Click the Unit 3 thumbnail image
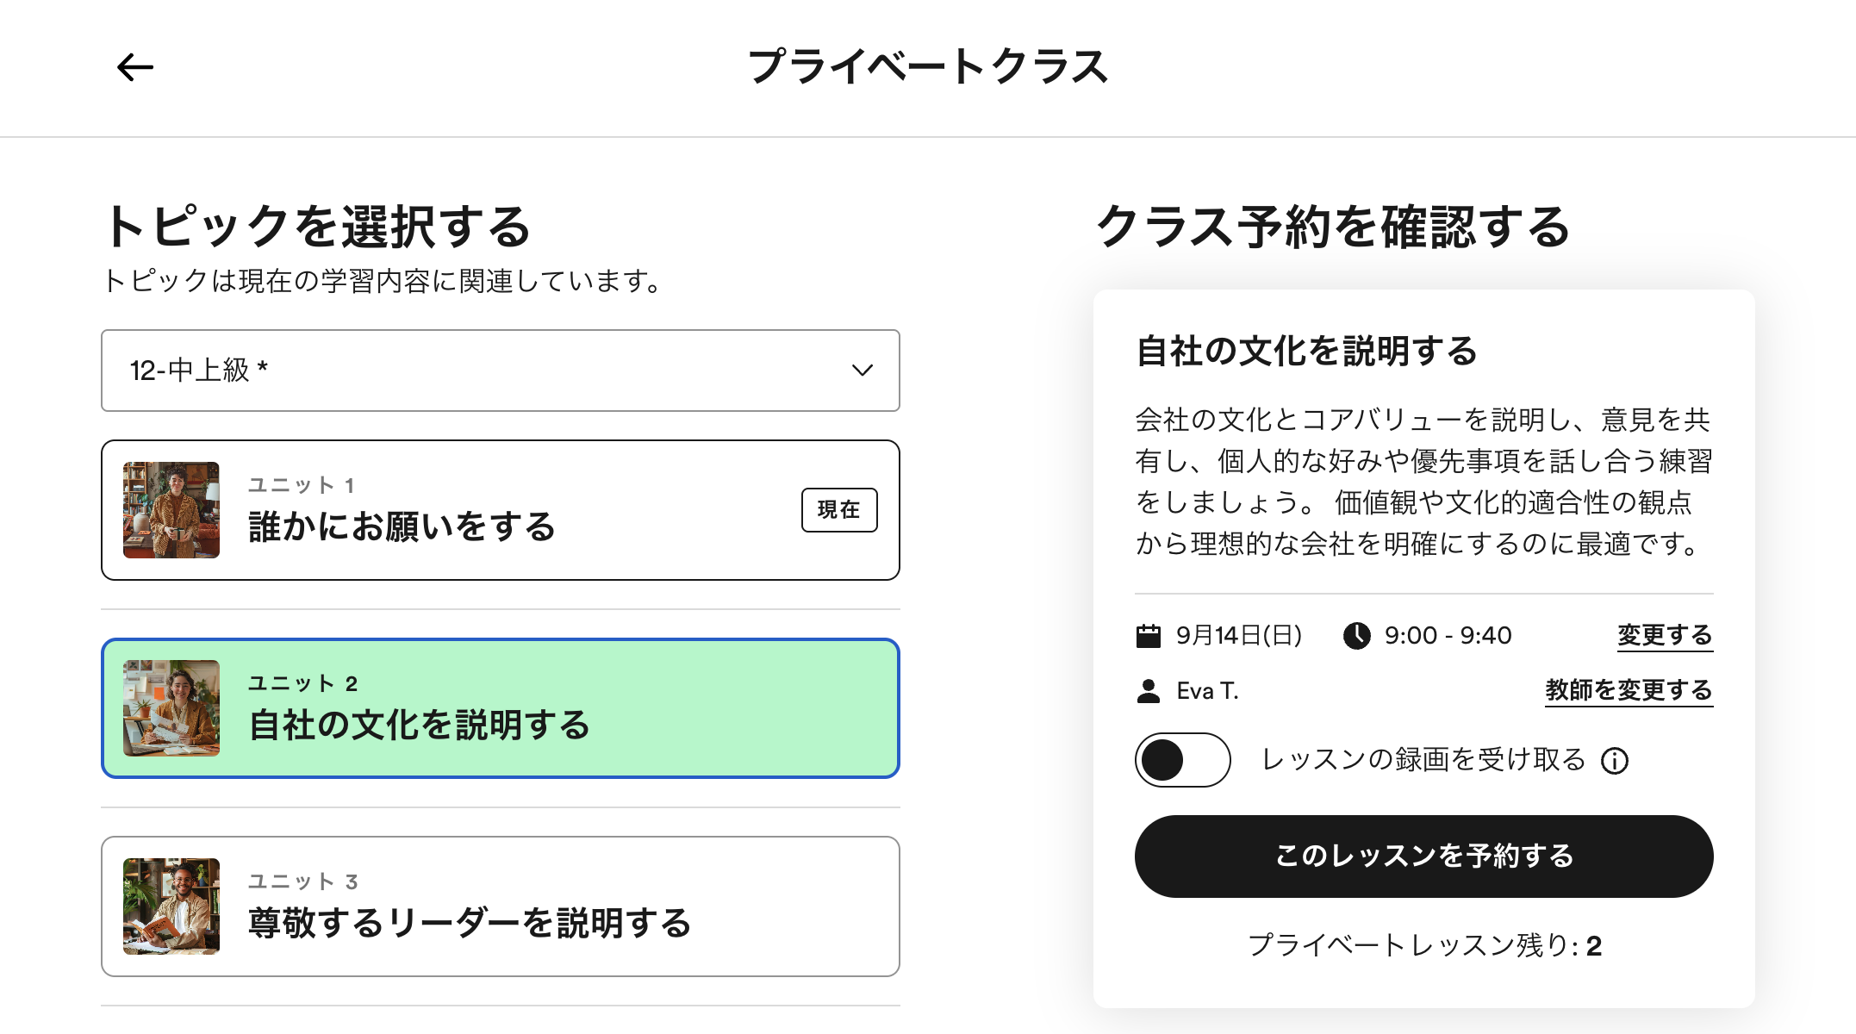The image size is (1856, 1034). pyautogui.click(x=171, y=906)
